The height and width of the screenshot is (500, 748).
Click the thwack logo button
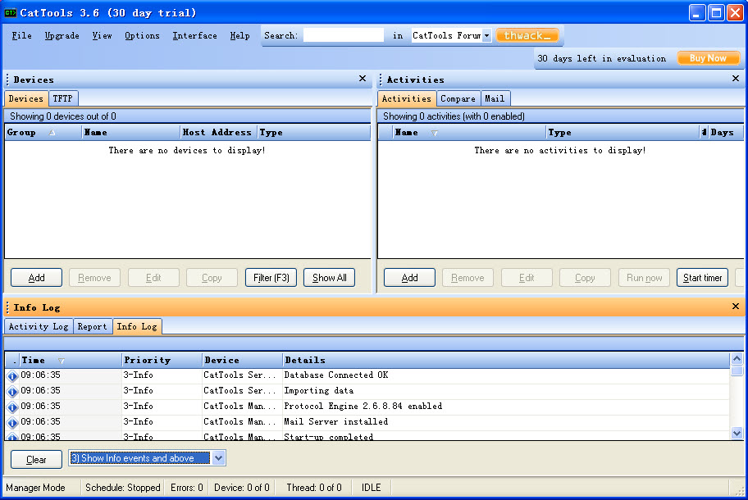pos(527,35)
